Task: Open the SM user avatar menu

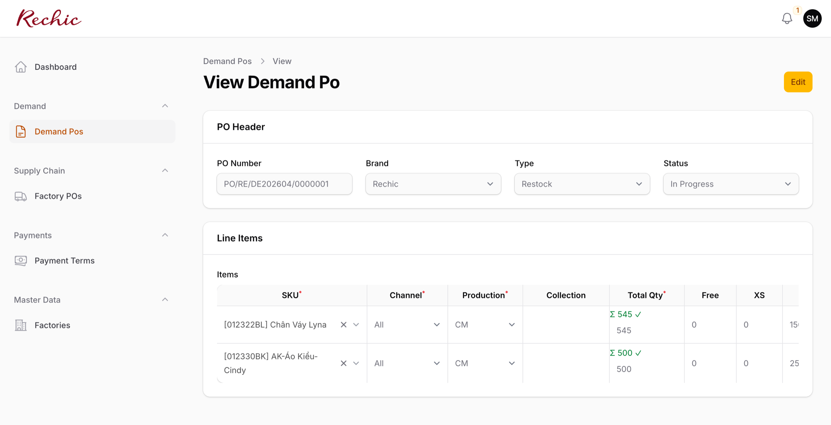Action: coord(812,19)
